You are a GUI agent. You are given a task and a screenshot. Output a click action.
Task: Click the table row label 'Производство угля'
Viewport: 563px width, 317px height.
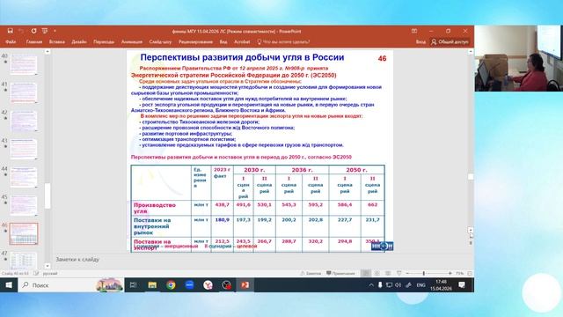coord(155,208)
